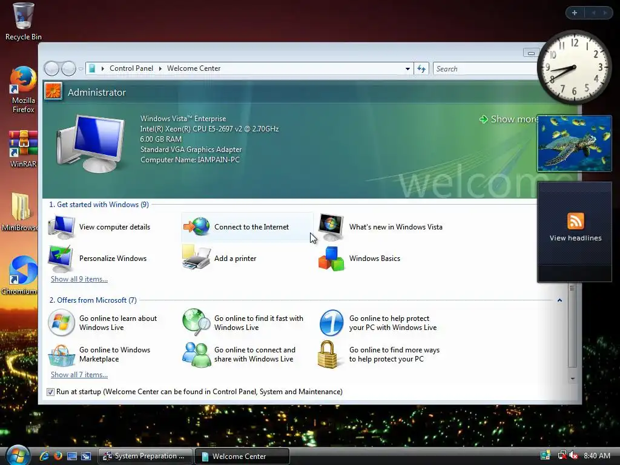620x465 pixels.
Task: Switch to Welcome Center taskbar button
Action: [242, 456]
